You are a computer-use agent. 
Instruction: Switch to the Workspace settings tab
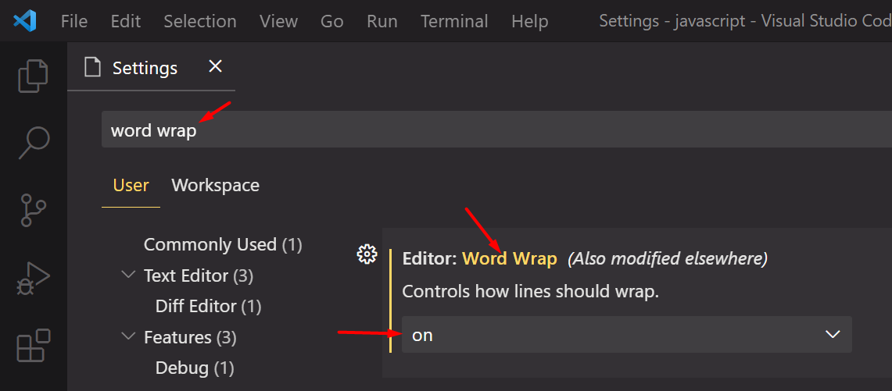pyautogui.click(x=215, y=185)
